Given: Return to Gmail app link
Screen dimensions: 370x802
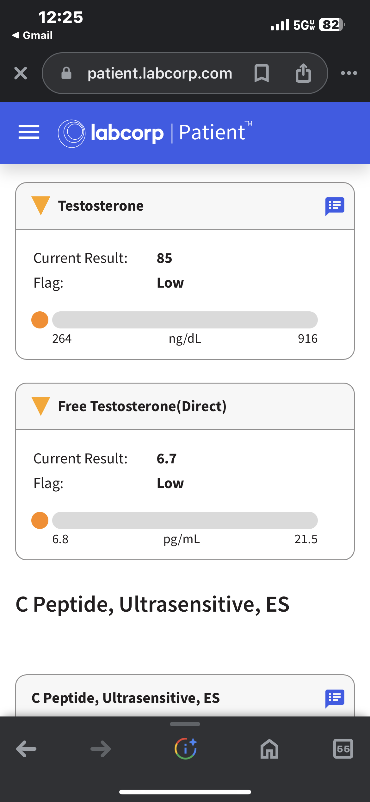Looking at the screenshot, I should tap(32, 35).
